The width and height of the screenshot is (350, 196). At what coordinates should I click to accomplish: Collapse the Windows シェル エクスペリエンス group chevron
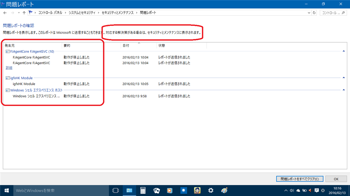click(x=344, y=90)
